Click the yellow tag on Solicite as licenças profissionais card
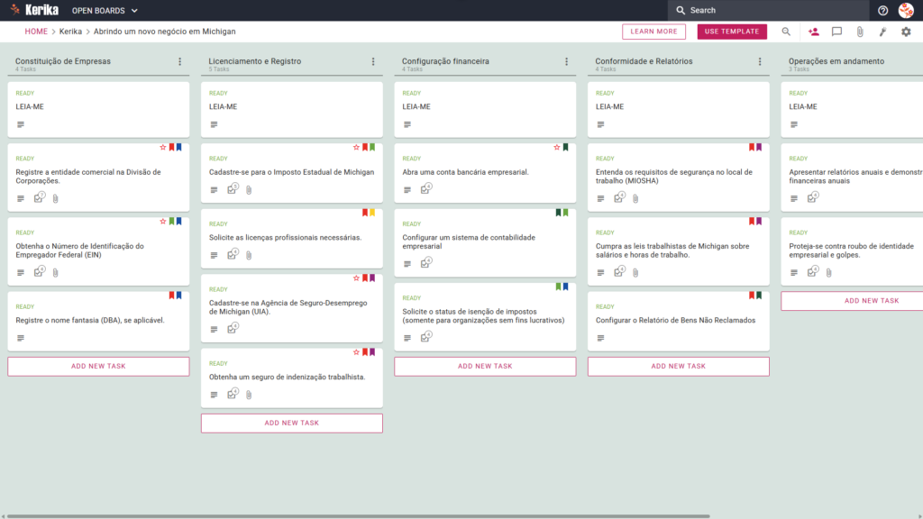 (x=372, y=213)
